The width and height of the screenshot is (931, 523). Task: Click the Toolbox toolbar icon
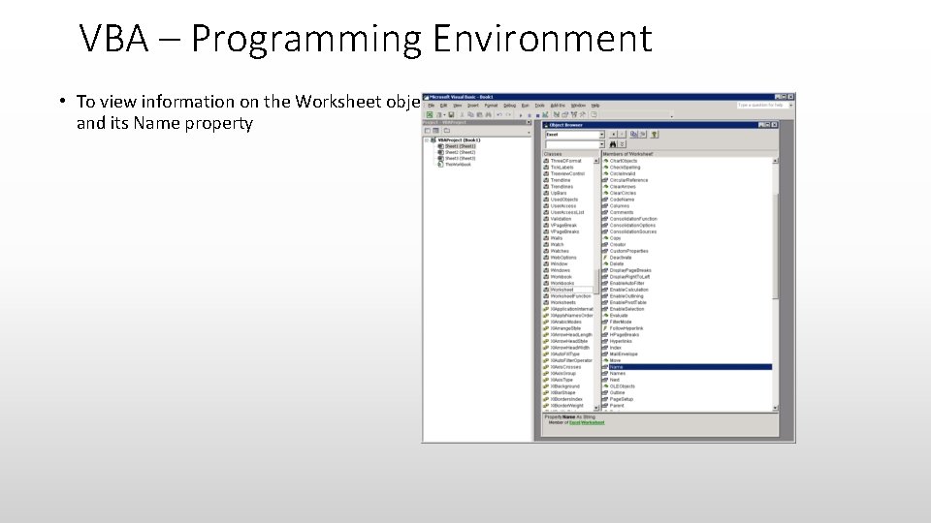tap(583, 115)
